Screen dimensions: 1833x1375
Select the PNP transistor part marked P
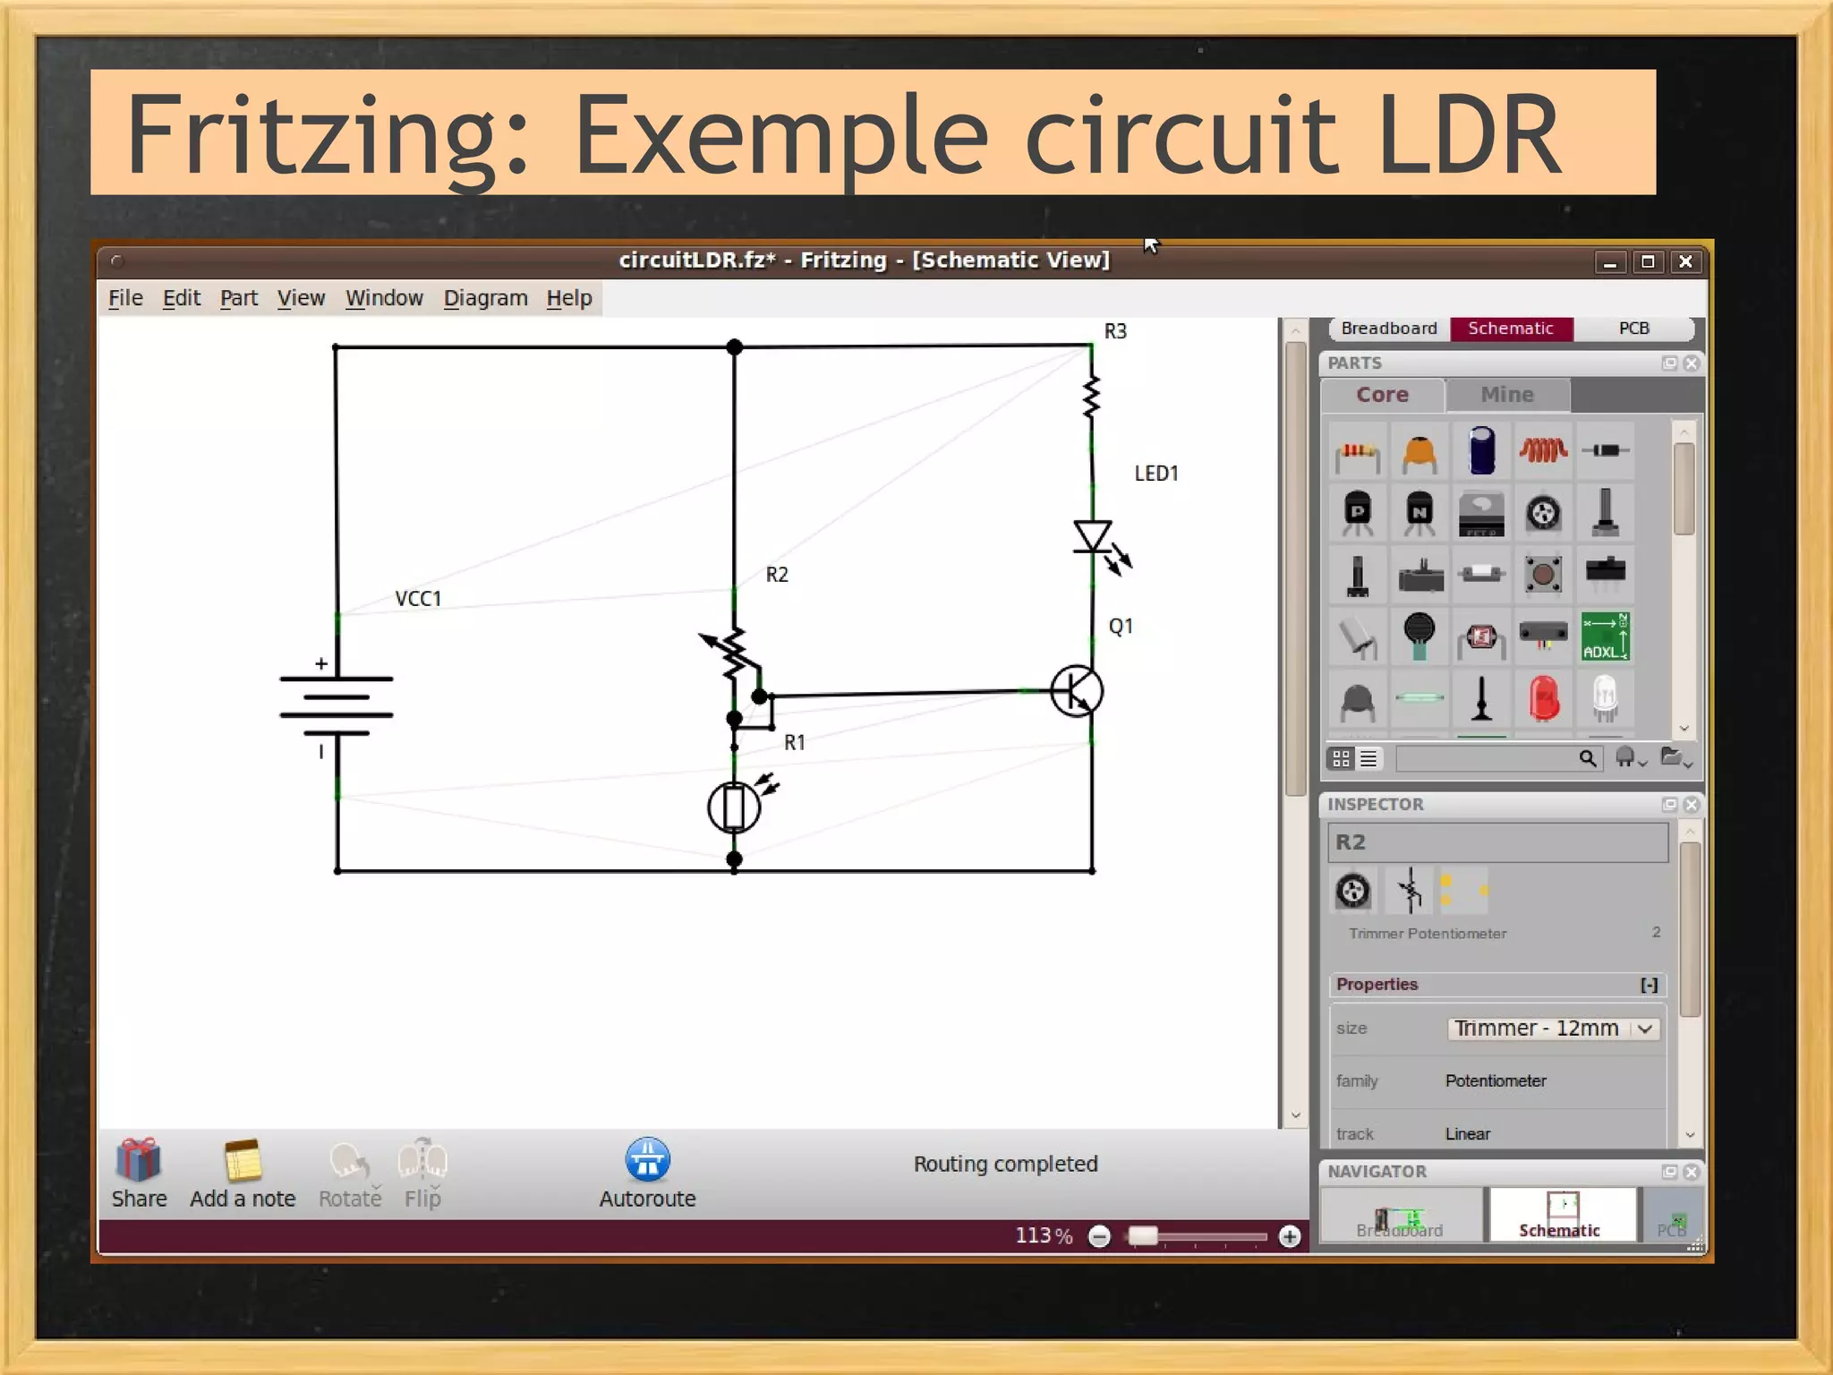tap(1358, 513)
